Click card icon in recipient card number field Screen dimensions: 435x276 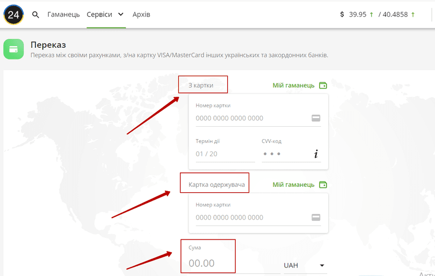[316, 217]
